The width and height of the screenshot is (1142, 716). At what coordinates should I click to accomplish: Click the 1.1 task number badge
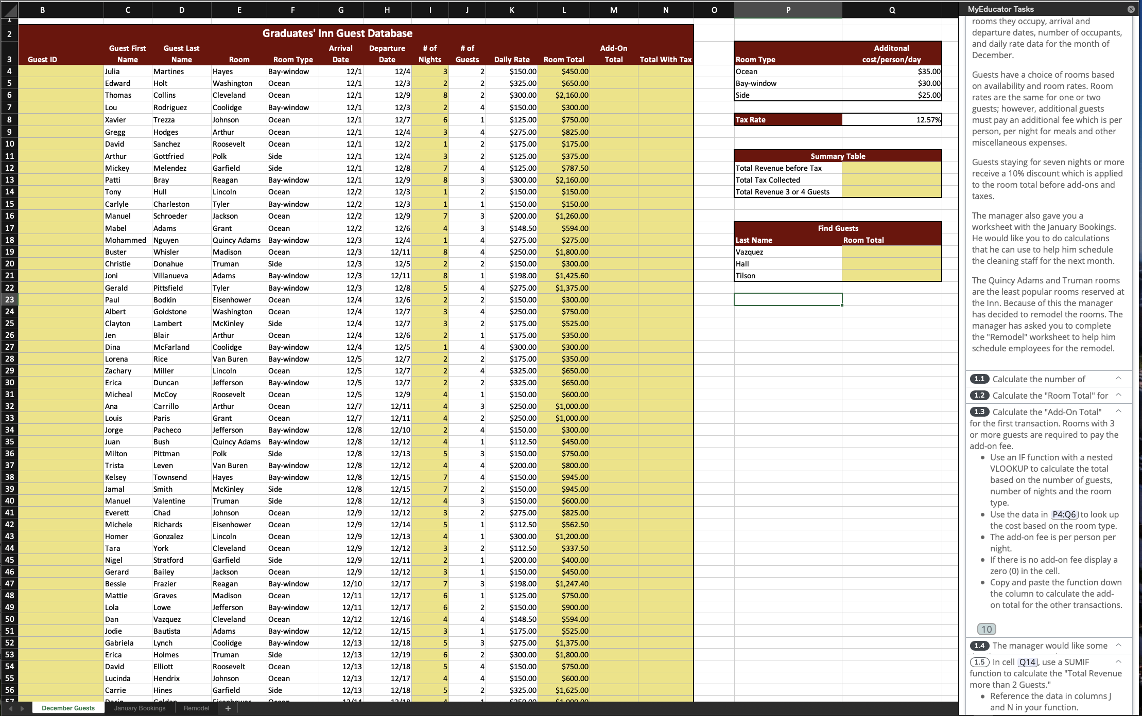[979, 379]
